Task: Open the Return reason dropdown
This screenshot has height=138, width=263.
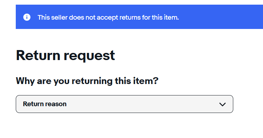Action: 124,104
